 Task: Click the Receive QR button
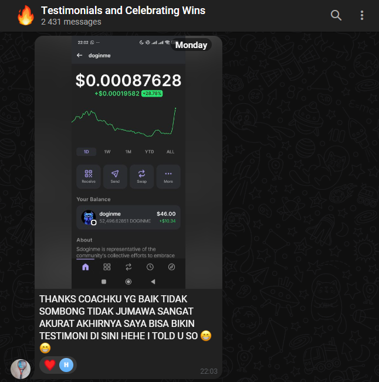(89, 176)
